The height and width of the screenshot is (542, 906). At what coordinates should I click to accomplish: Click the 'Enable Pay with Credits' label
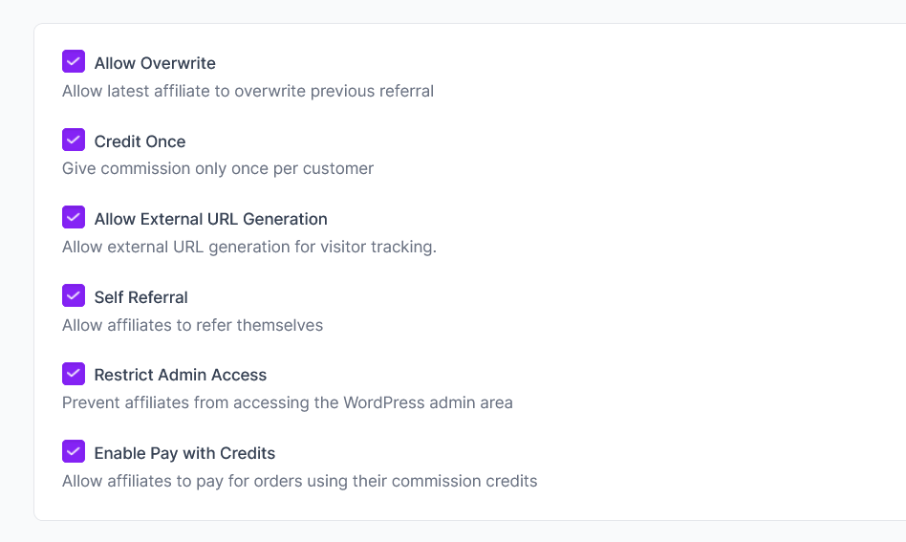[x=184, y=453]
